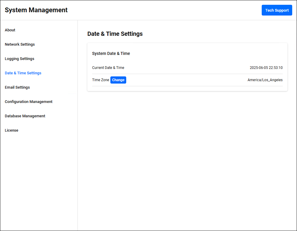Go to Network Settings
Image resolution: width=297 pixels, height=231 pixels.
(20, 44)
